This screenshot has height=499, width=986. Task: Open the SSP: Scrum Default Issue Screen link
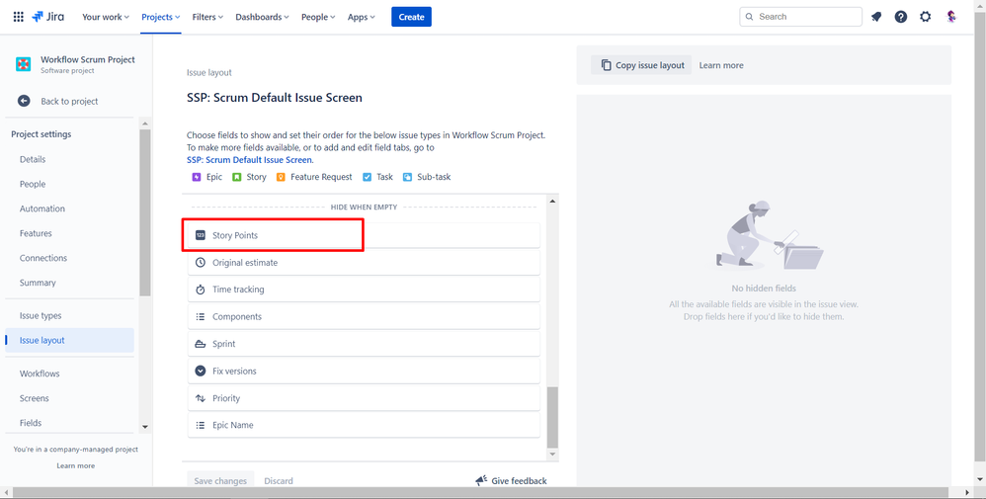249,160
